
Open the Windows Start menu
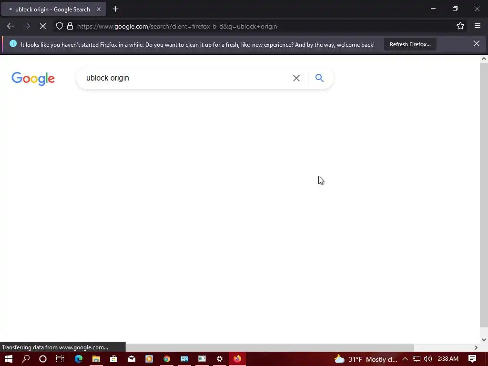click(9, 359)
